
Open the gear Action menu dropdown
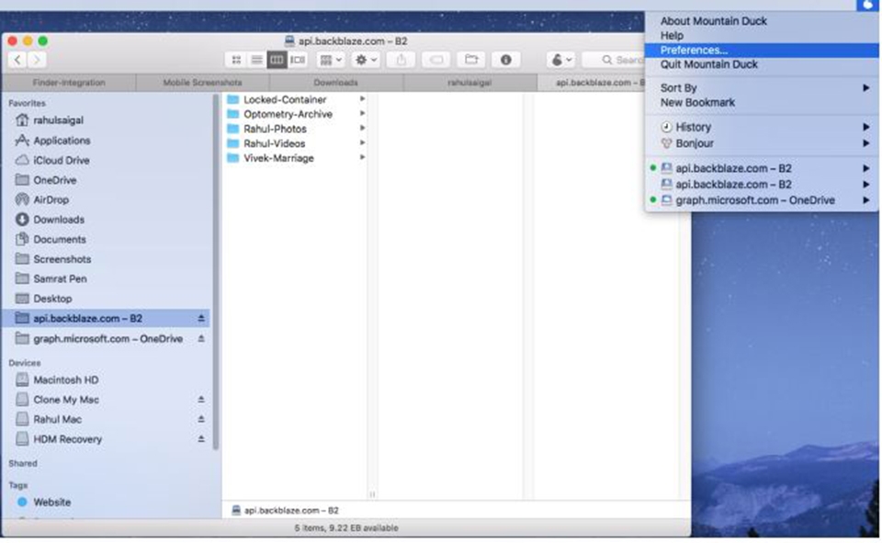click(366, 60)
